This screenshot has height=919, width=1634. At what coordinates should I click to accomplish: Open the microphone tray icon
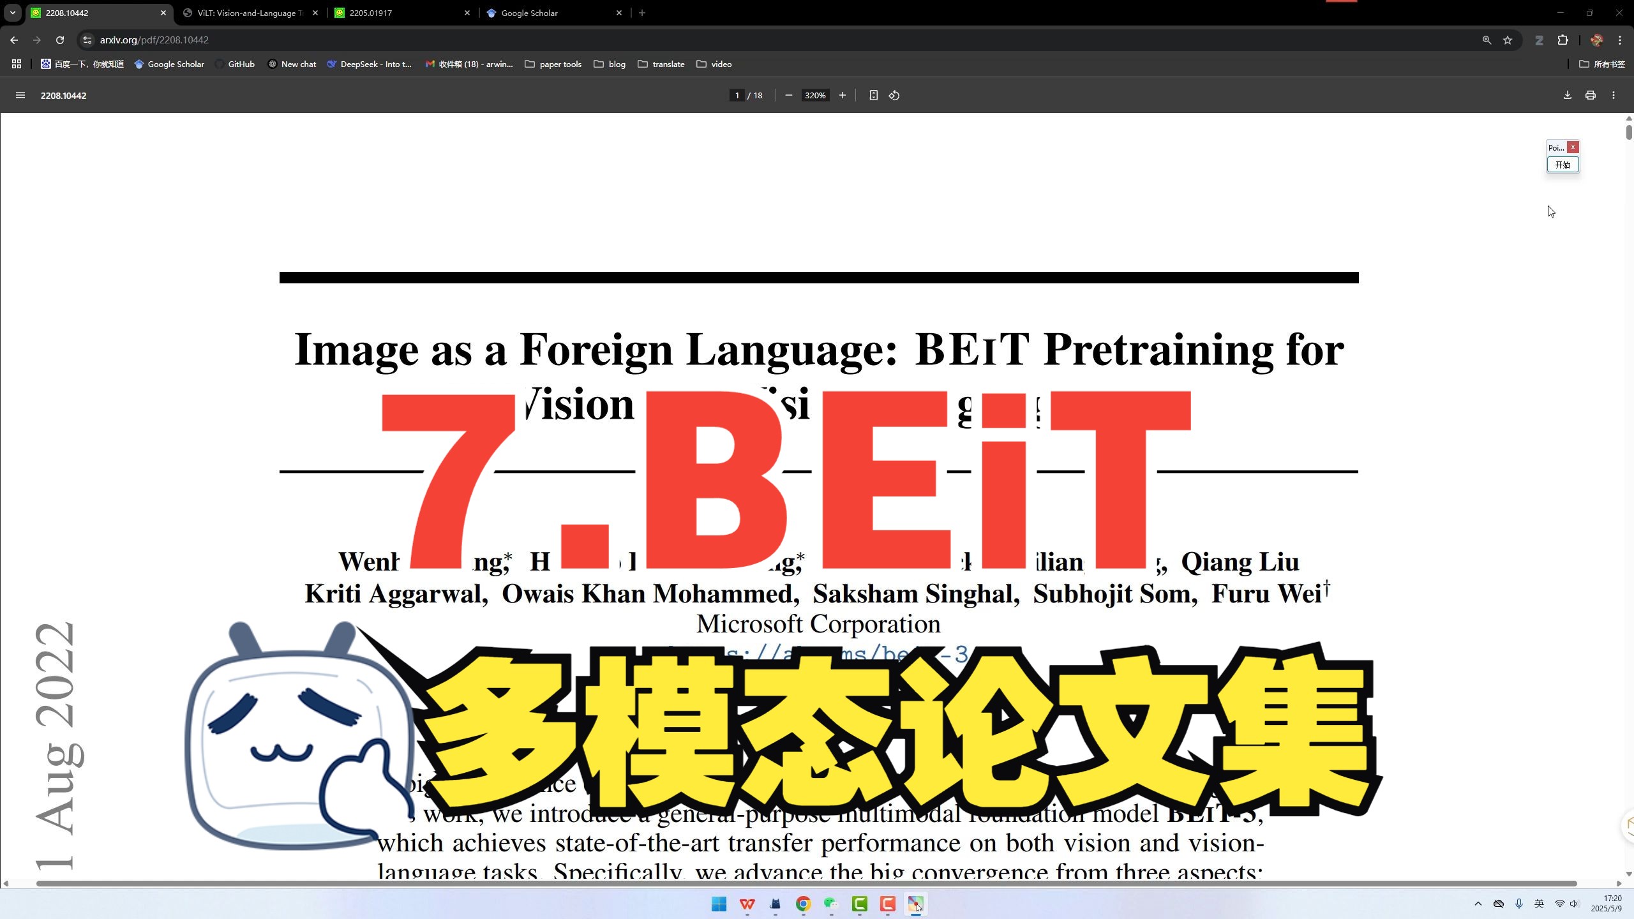tap(1519, 904)
